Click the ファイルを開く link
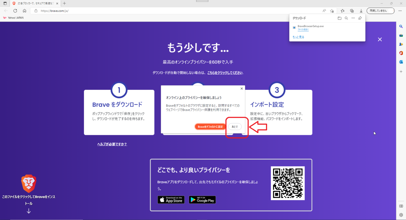Screen dimensions: 406x220 (x=303, y=30)
